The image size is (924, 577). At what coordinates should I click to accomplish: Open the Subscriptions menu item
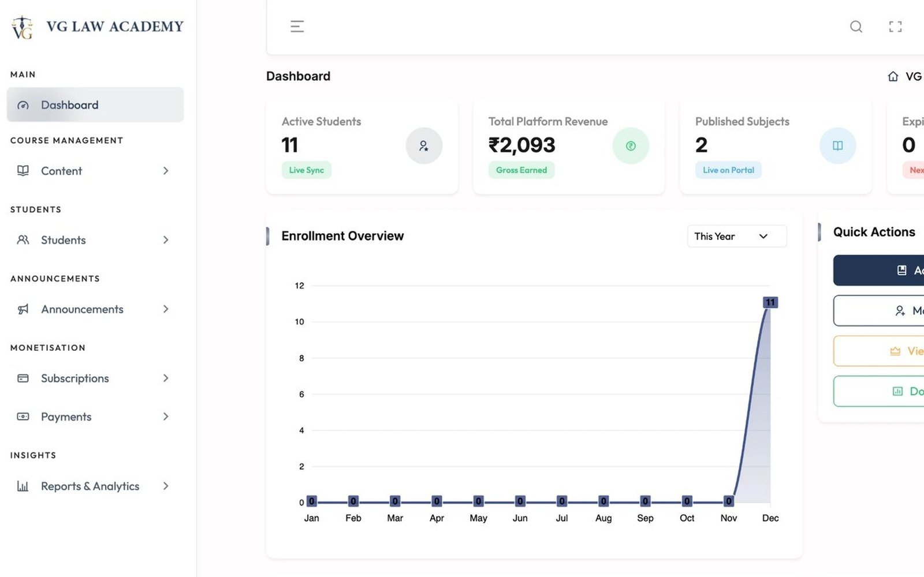[x=95, y=379]
